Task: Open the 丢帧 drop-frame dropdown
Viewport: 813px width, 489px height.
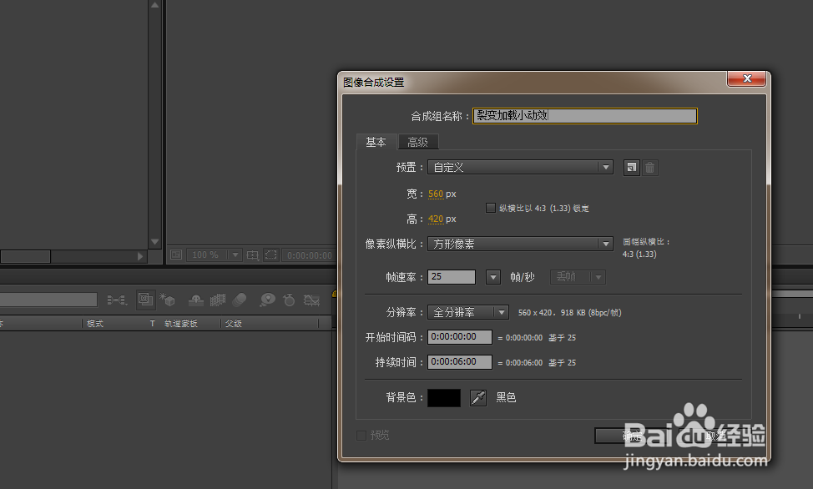Action: point(578,277)
